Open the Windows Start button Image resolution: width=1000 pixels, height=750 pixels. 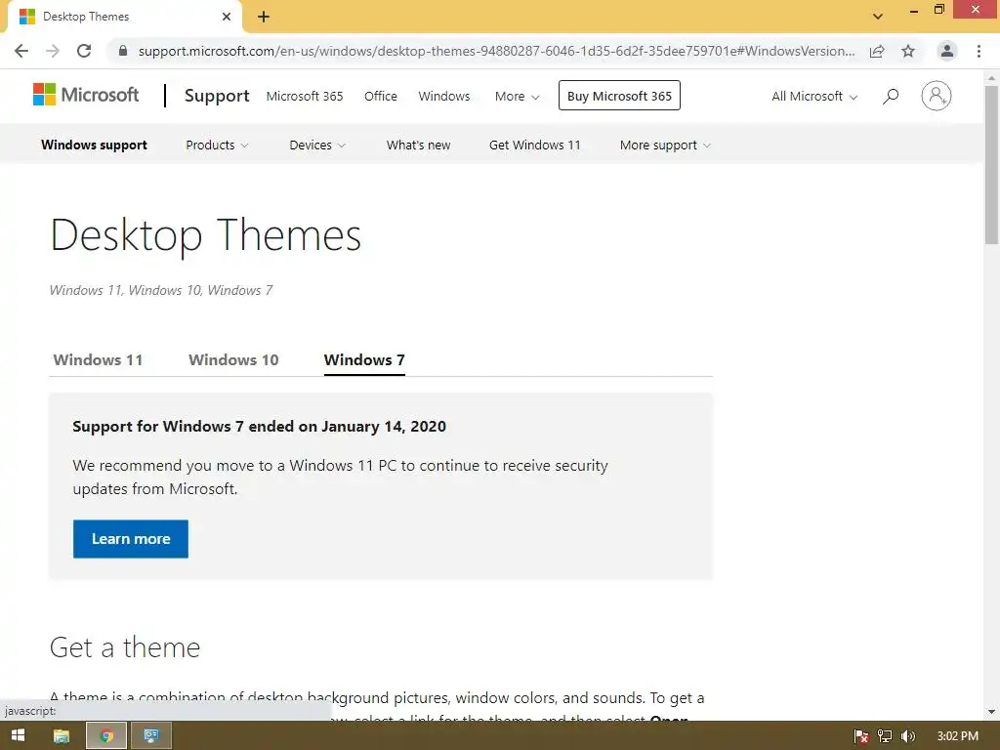coord(19,735)
